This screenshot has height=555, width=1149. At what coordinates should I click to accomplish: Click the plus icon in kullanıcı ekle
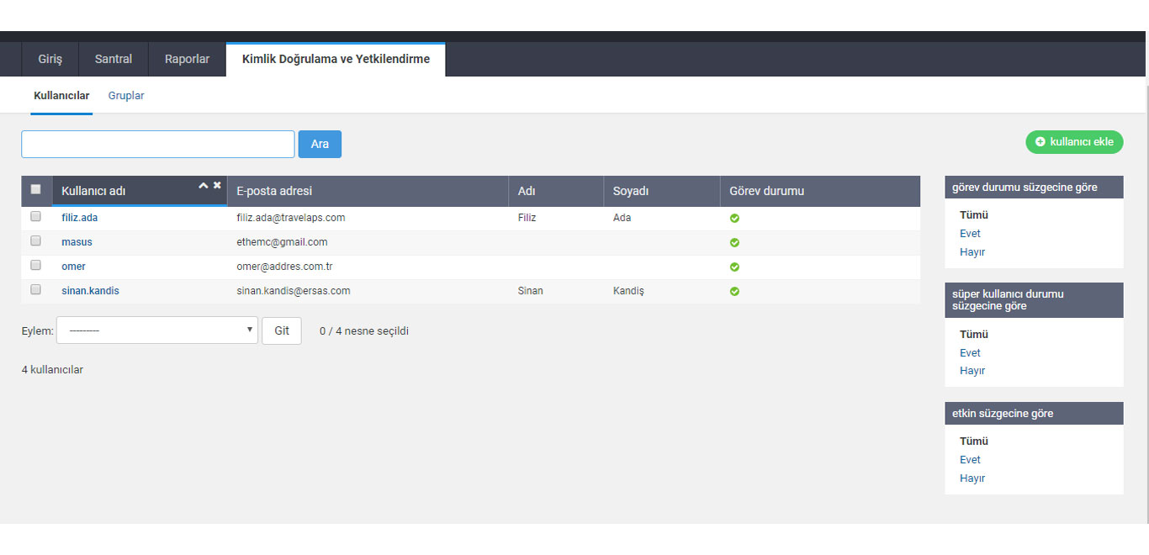(x=1040, y=142)
